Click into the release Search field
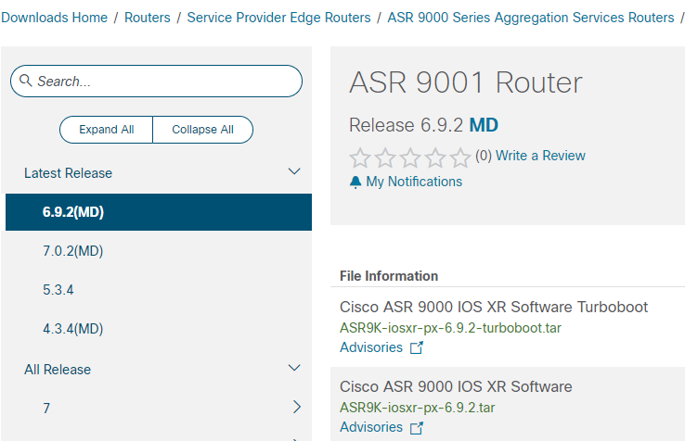Screen dimensions: 685x441 [156, 82]
